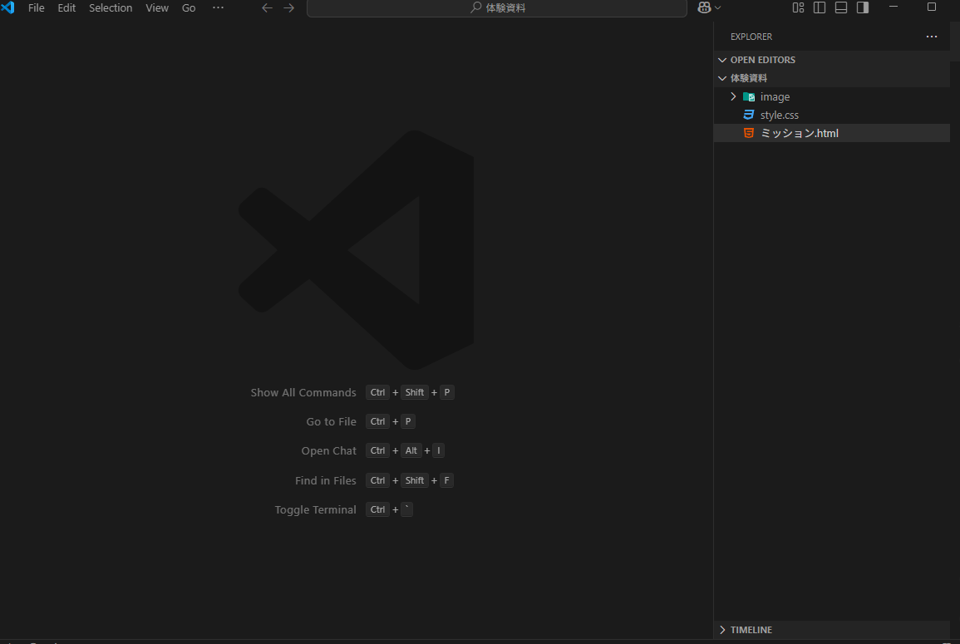Screen dimensions: 960x644
Task: Expand the TIMELINE section
Action: pos(832,630)
